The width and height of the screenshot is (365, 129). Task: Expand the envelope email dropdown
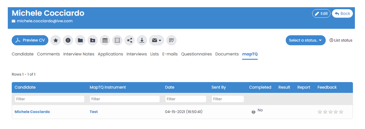[x=156, y=40]
